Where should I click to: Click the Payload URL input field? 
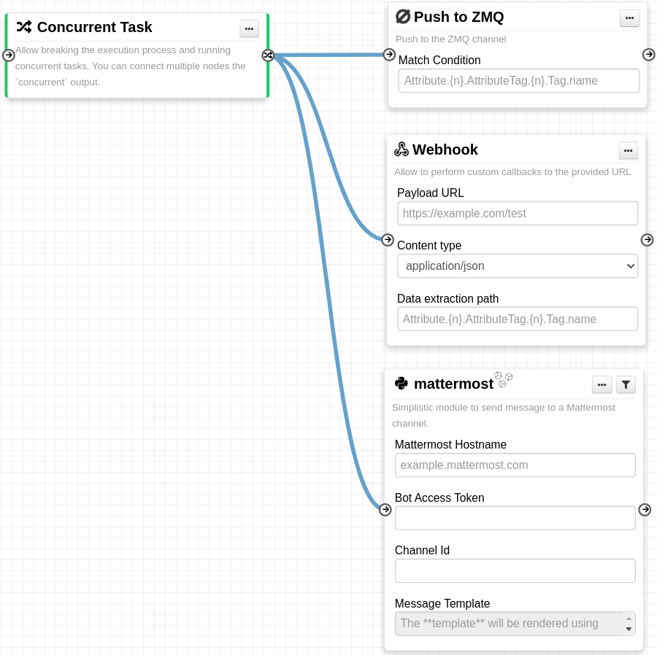518,214
